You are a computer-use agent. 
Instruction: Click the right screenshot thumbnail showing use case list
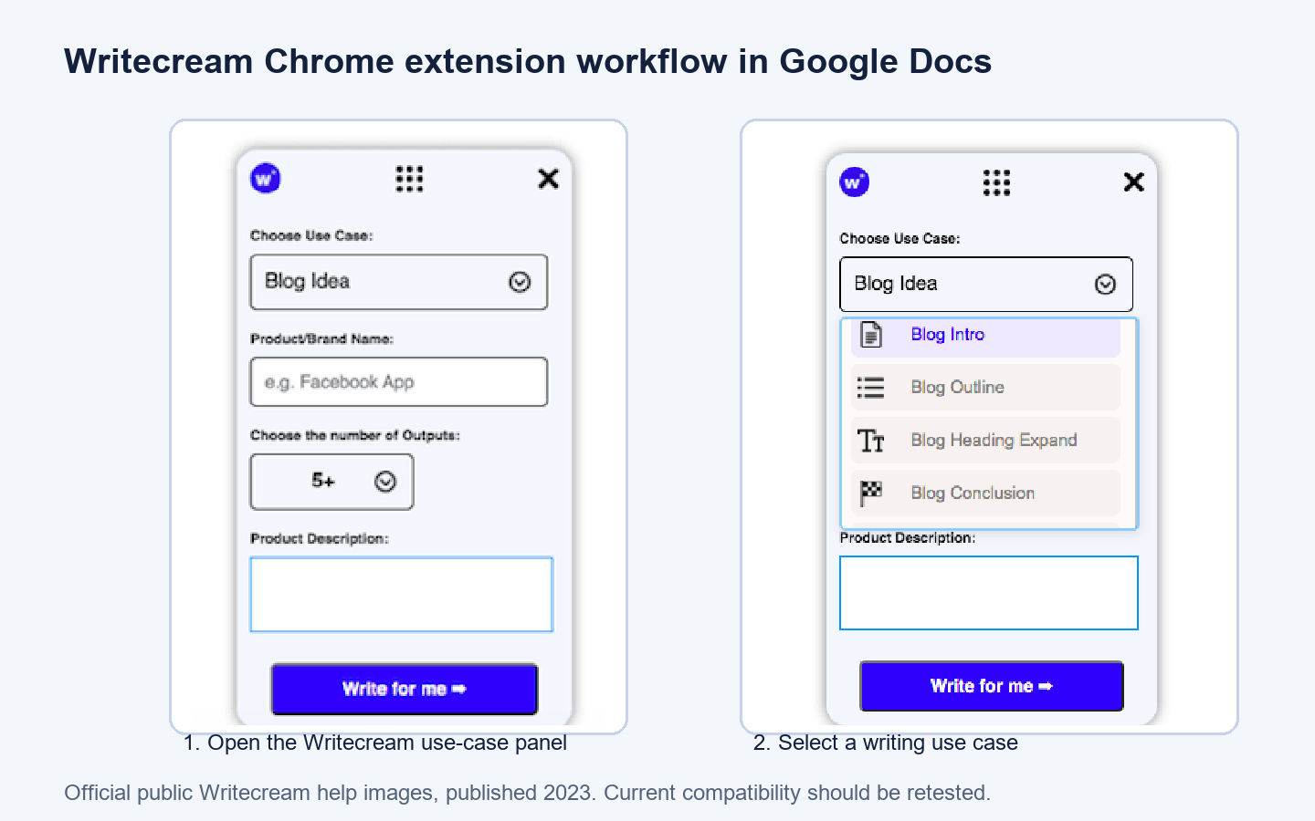[989, 427]
